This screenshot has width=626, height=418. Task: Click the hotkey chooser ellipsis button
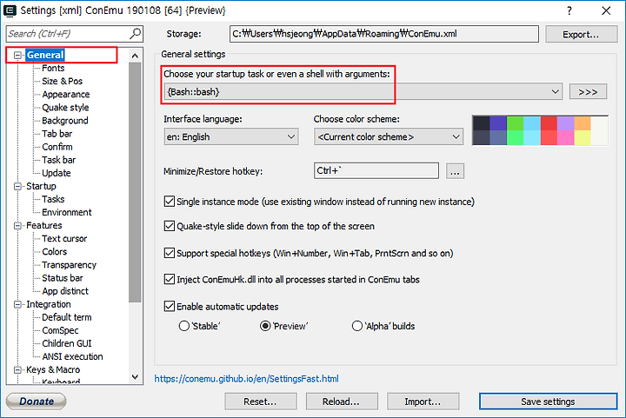pyautogui.click(x=455, y=171)
